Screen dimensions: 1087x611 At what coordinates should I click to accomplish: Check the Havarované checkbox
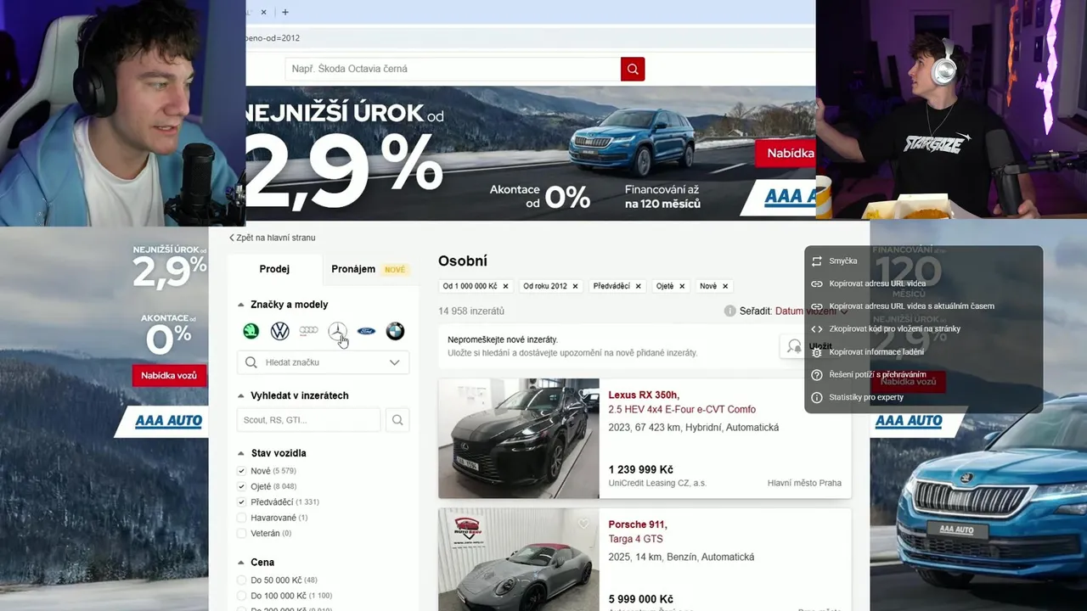241,518
